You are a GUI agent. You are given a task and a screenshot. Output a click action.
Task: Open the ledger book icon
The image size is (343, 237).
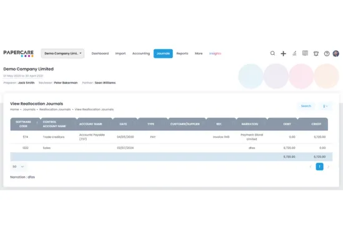(x=305, y=53)
